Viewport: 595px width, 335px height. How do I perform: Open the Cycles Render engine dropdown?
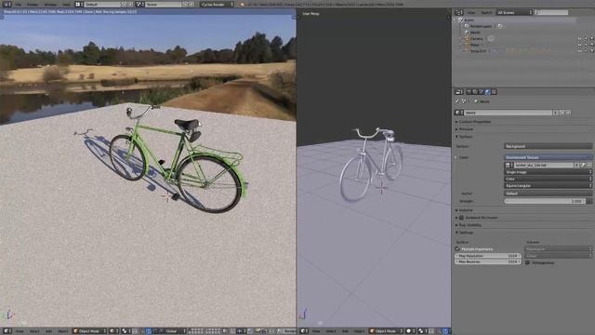(217, 4)
